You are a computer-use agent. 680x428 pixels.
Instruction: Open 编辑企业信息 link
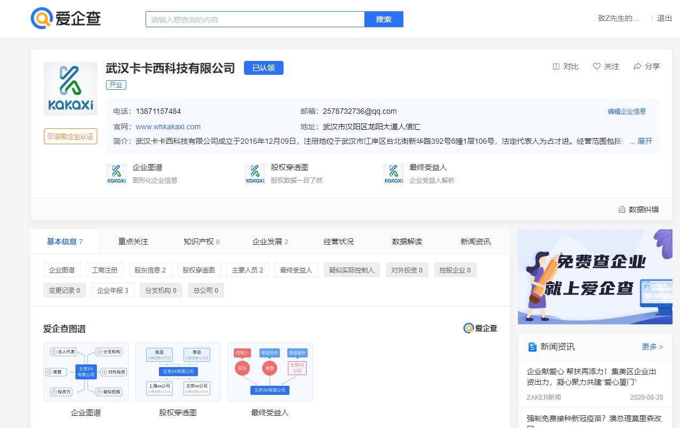tap(626, 112)
